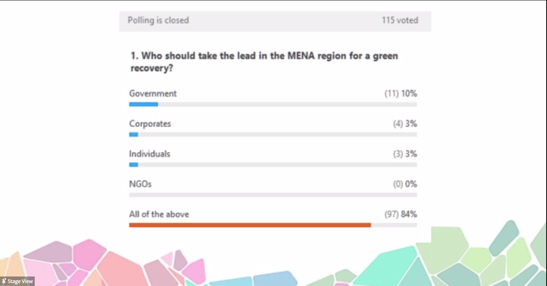Switch to Stage View using its label
Image resolution: width=547 pixels, height=286 pixels.
20,281
